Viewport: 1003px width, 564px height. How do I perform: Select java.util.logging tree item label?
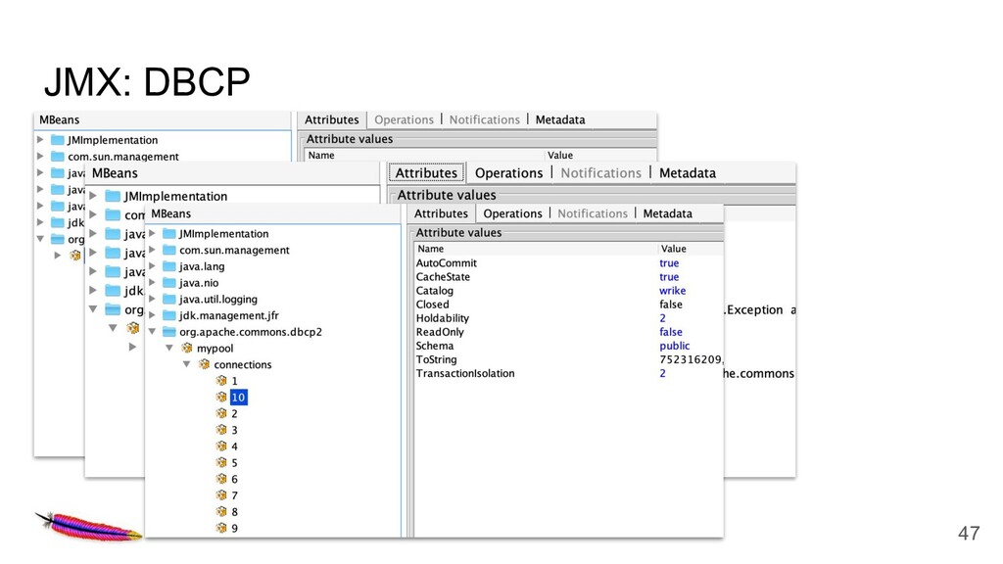coord(218,299)
